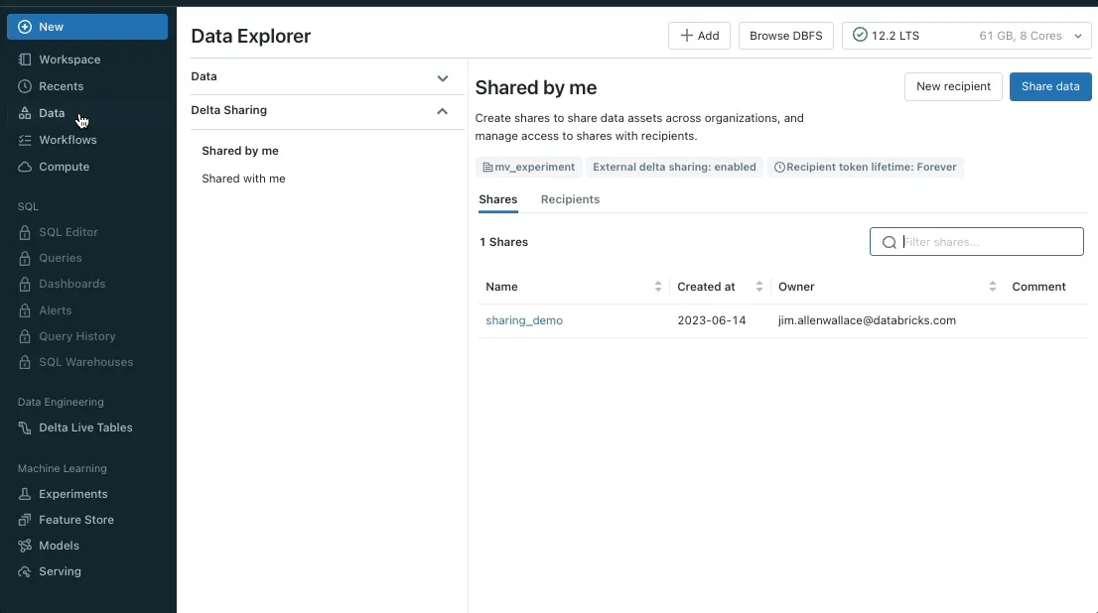
Task: Open the cluster resources dropdown
Action: pos(1078,36)
